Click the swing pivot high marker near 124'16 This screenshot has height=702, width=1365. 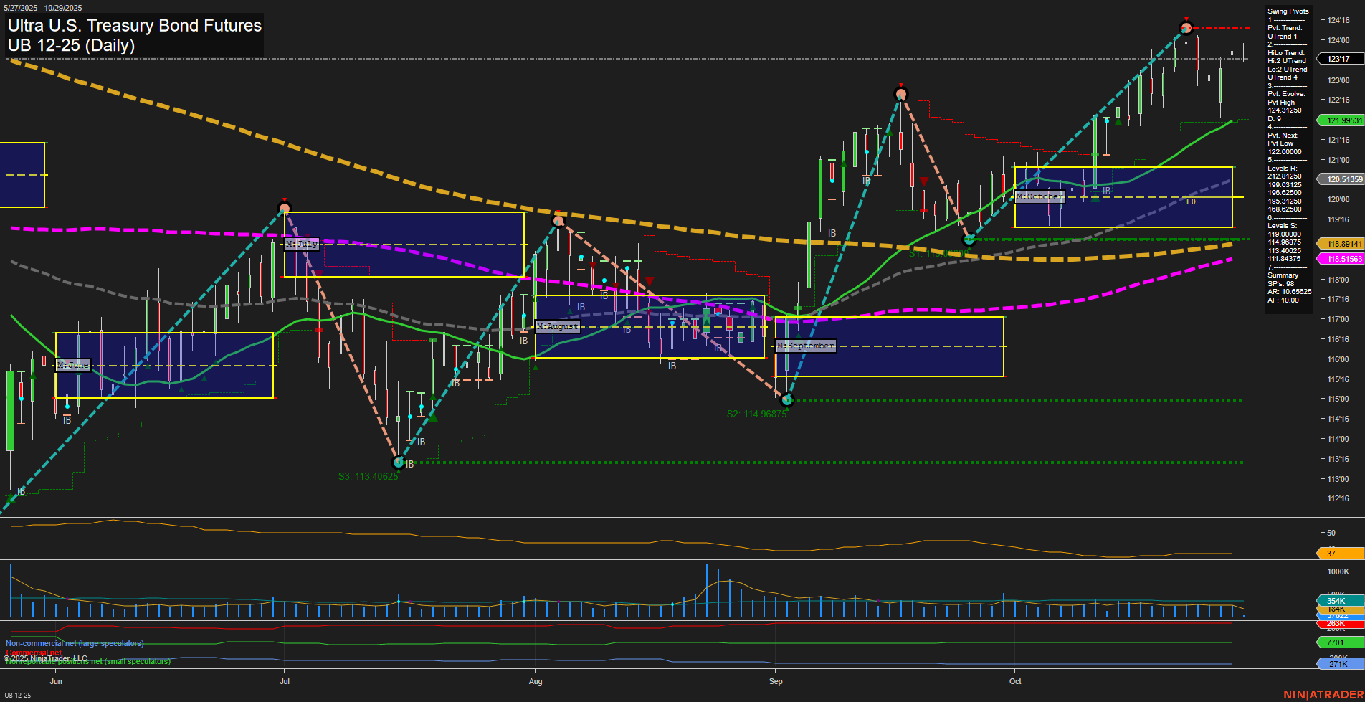[1186, 28]
